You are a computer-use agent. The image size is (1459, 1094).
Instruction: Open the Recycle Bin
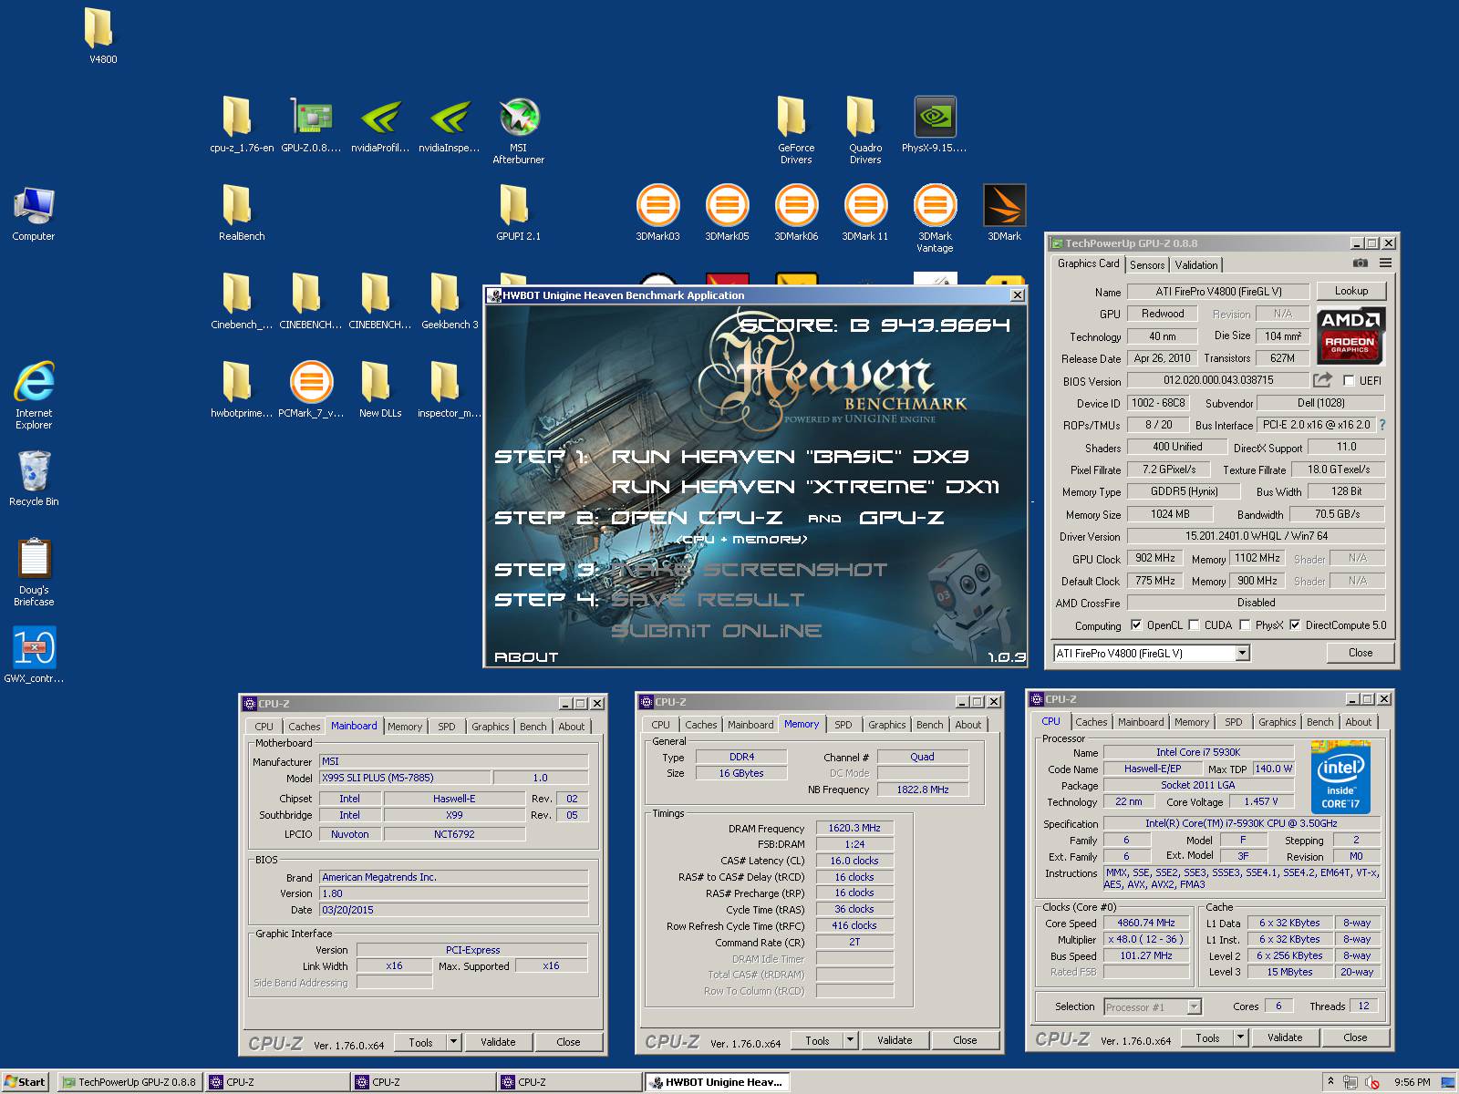(x=34, y=478)
